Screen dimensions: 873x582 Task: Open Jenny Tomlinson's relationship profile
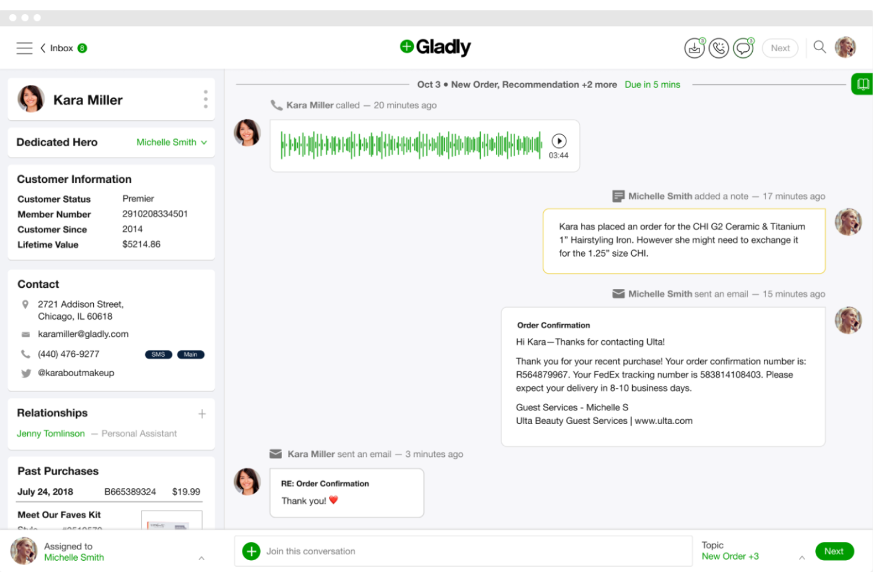(x=51, y=433)
